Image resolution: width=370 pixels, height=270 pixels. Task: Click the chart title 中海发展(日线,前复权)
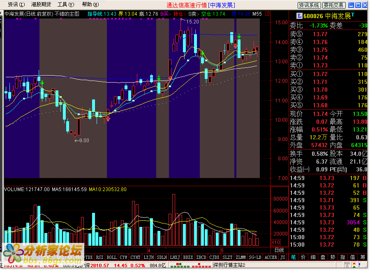[x=29, y=14]
